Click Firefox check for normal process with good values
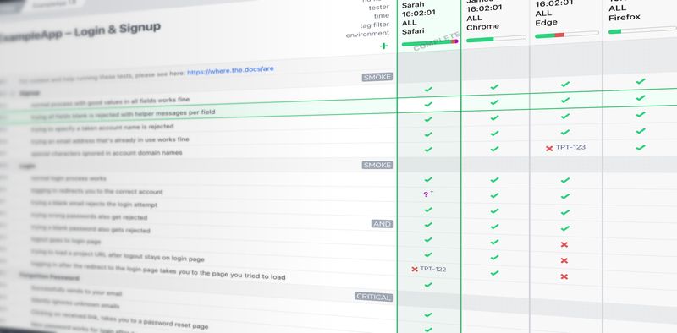The width and height of the screenshot is (677, 333). (641, 81)
